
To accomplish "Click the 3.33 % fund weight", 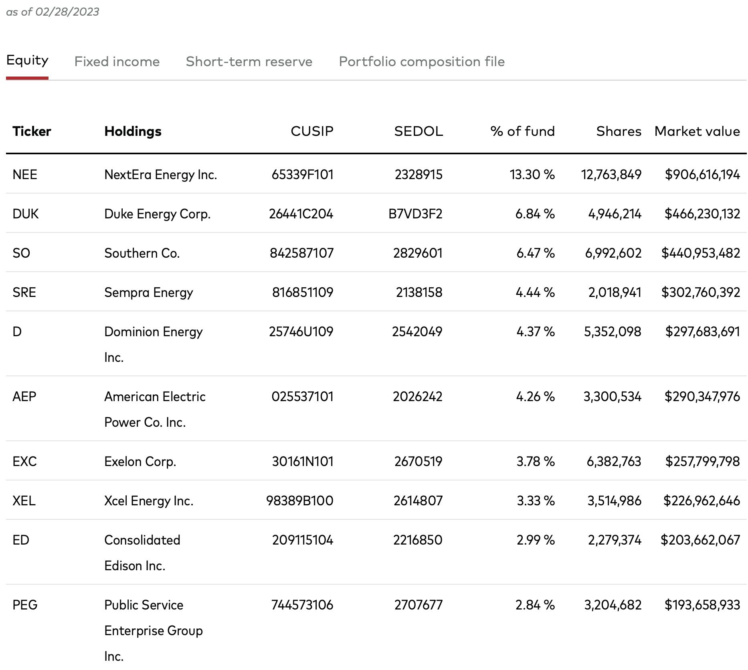I will point(536,500).
